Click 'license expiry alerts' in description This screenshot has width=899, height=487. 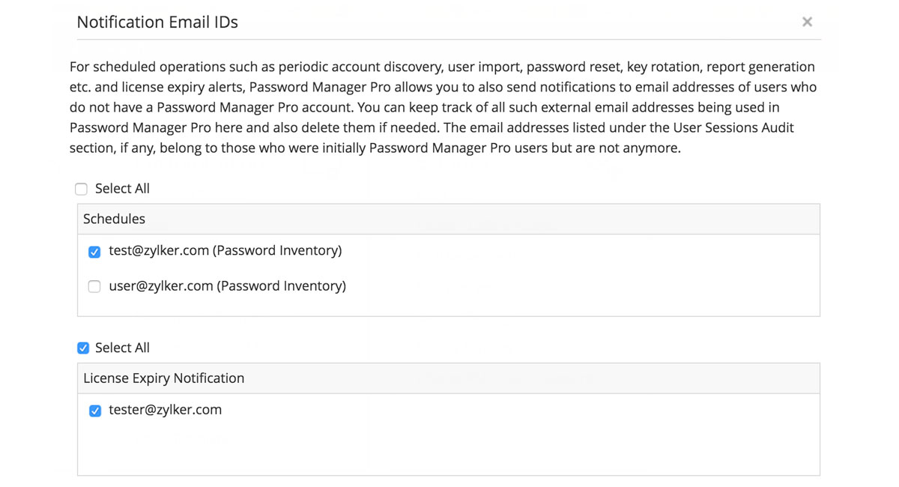tap(165, 87)
